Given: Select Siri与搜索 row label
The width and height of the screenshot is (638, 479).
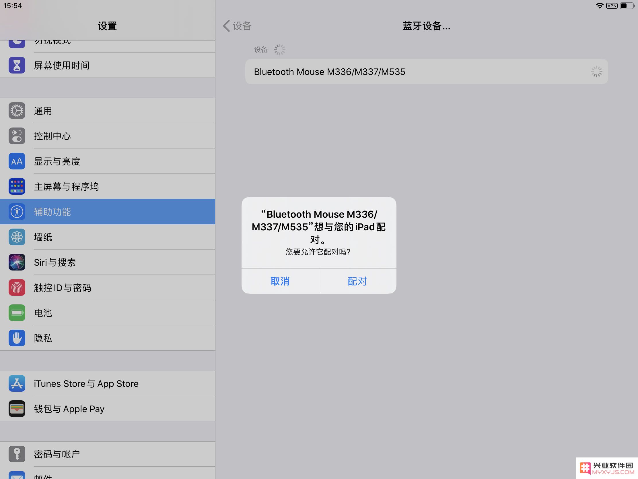Looking at the screenshot, I should pos(55,262).
